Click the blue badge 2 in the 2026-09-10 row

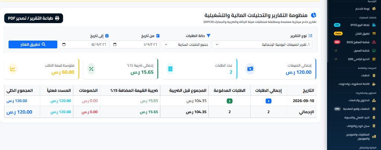click(269, 101)
